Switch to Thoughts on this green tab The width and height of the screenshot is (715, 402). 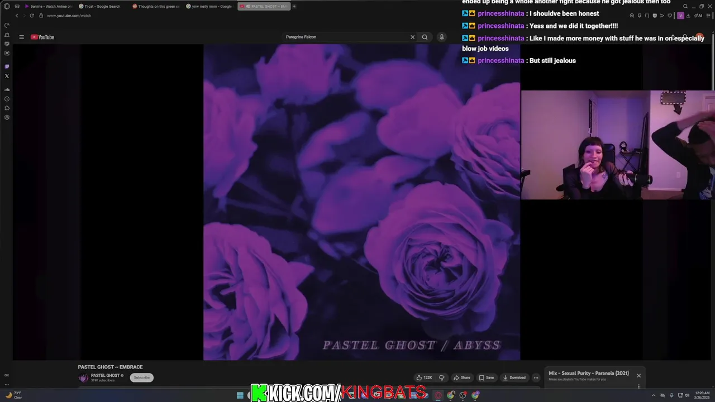[156, 6]
